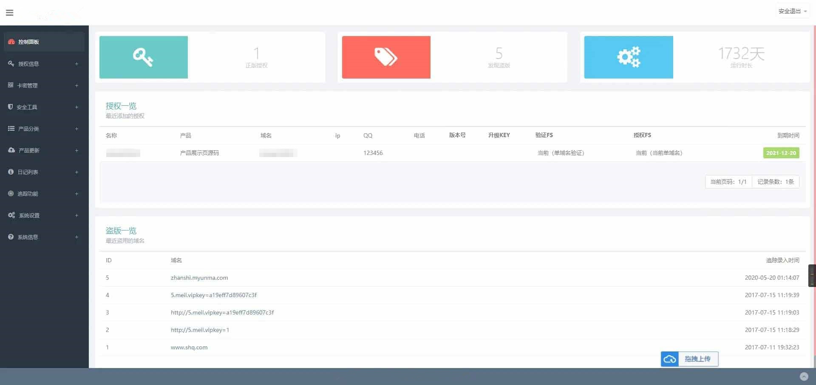
Task: Click timestamp 2017-07-11 19:32:23
Action: click(x=772, y=347)
